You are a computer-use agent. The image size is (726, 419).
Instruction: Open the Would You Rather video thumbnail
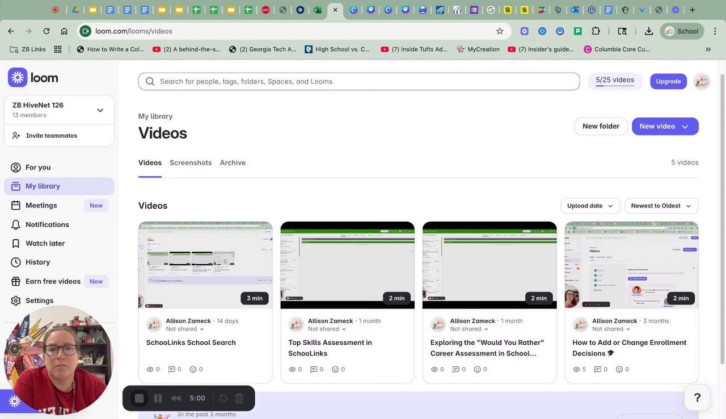pyautogui.click(x=489, y=265)
